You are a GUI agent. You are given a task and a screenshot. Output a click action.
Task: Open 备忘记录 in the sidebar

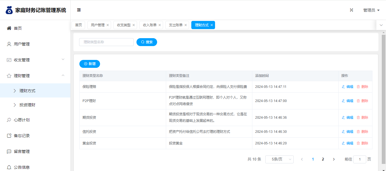tap(22, 136)
